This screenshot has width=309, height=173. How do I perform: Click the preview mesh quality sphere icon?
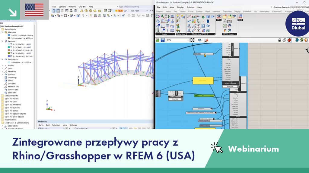306,40
